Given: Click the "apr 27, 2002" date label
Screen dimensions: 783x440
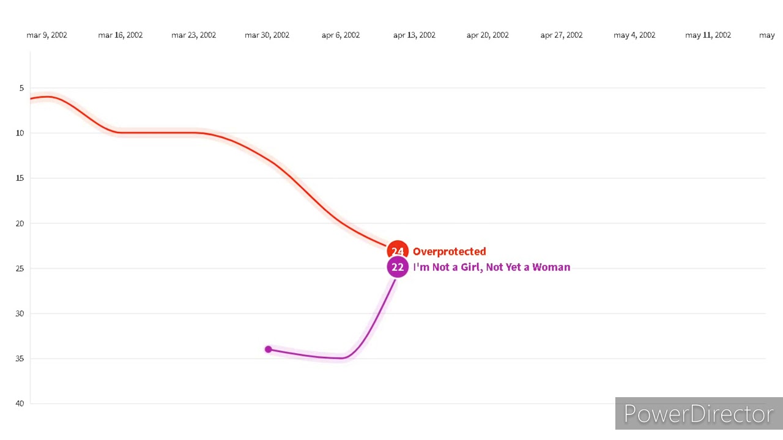Looking at the screenshot, I should (x=561, y=35).
